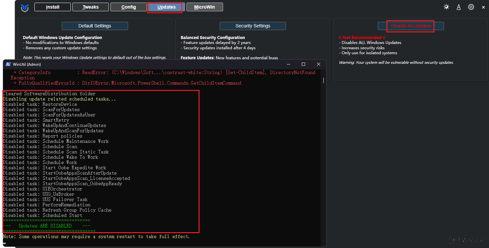The height and width of the screenshot is (248, 489).
Task: Maximize the WinUtil (Admin) console window
Action: pos(303,64)
